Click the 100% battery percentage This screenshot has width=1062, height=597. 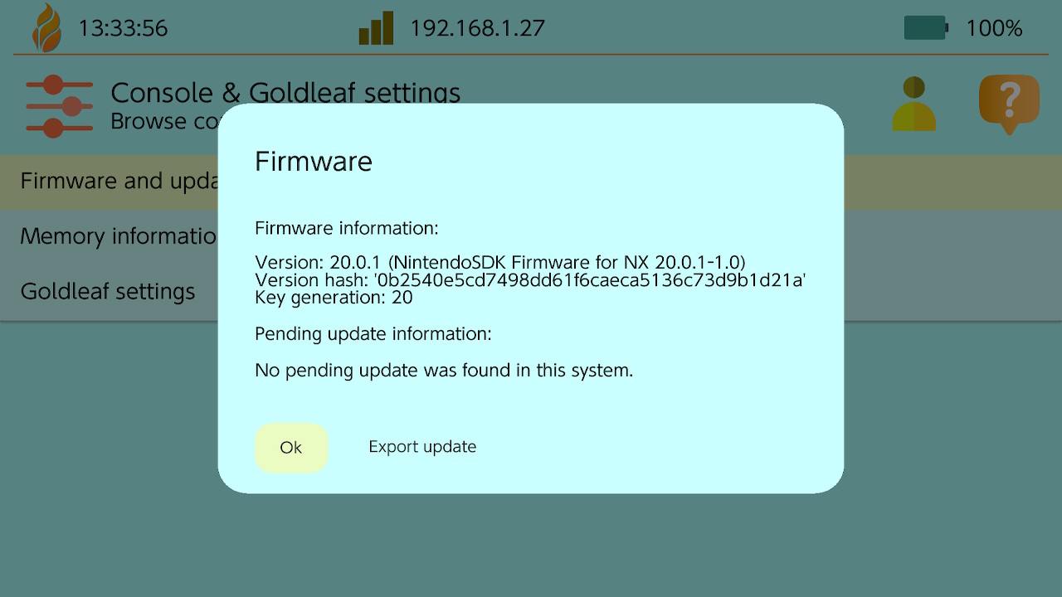coord(994,29)
